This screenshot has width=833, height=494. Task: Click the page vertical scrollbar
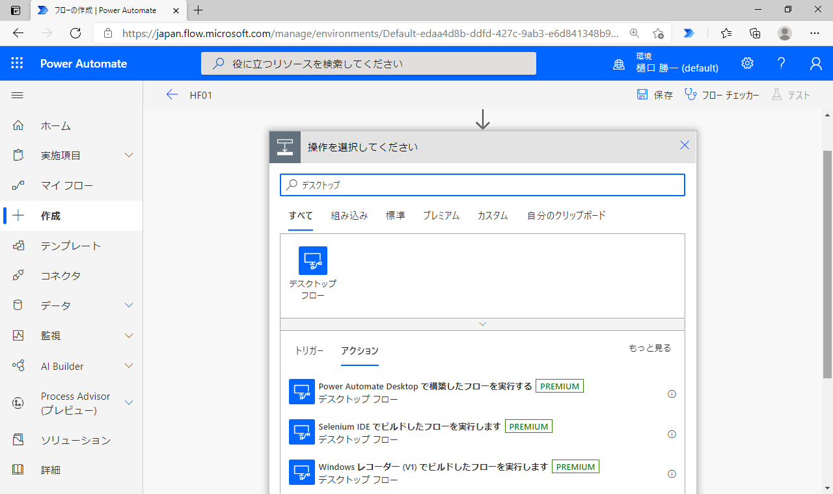827,263
